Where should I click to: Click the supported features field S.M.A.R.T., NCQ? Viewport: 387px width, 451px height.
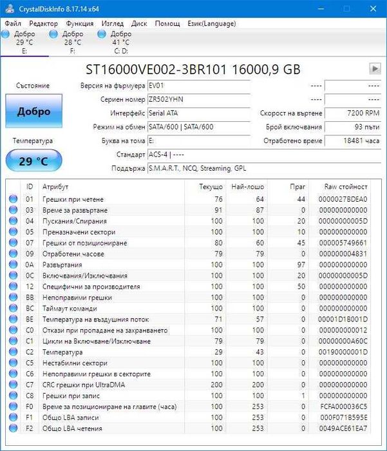pos(264,168)
